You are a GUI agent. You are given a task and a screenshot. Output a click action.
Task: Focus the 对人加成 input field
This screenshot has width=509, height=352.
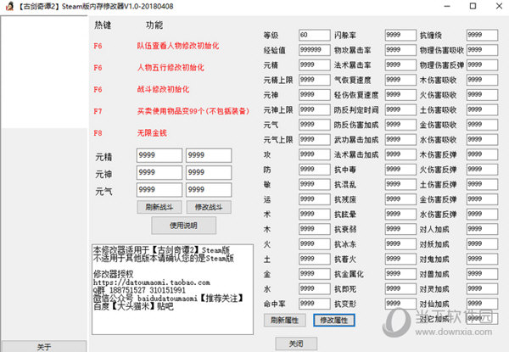(x=482, y=229)
